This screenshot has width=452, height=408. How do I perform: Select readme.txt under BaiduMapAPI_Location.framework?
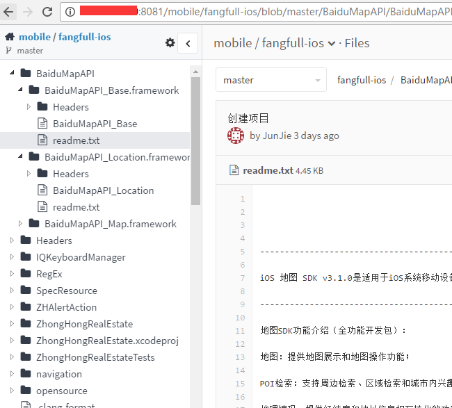pos(76,207)
